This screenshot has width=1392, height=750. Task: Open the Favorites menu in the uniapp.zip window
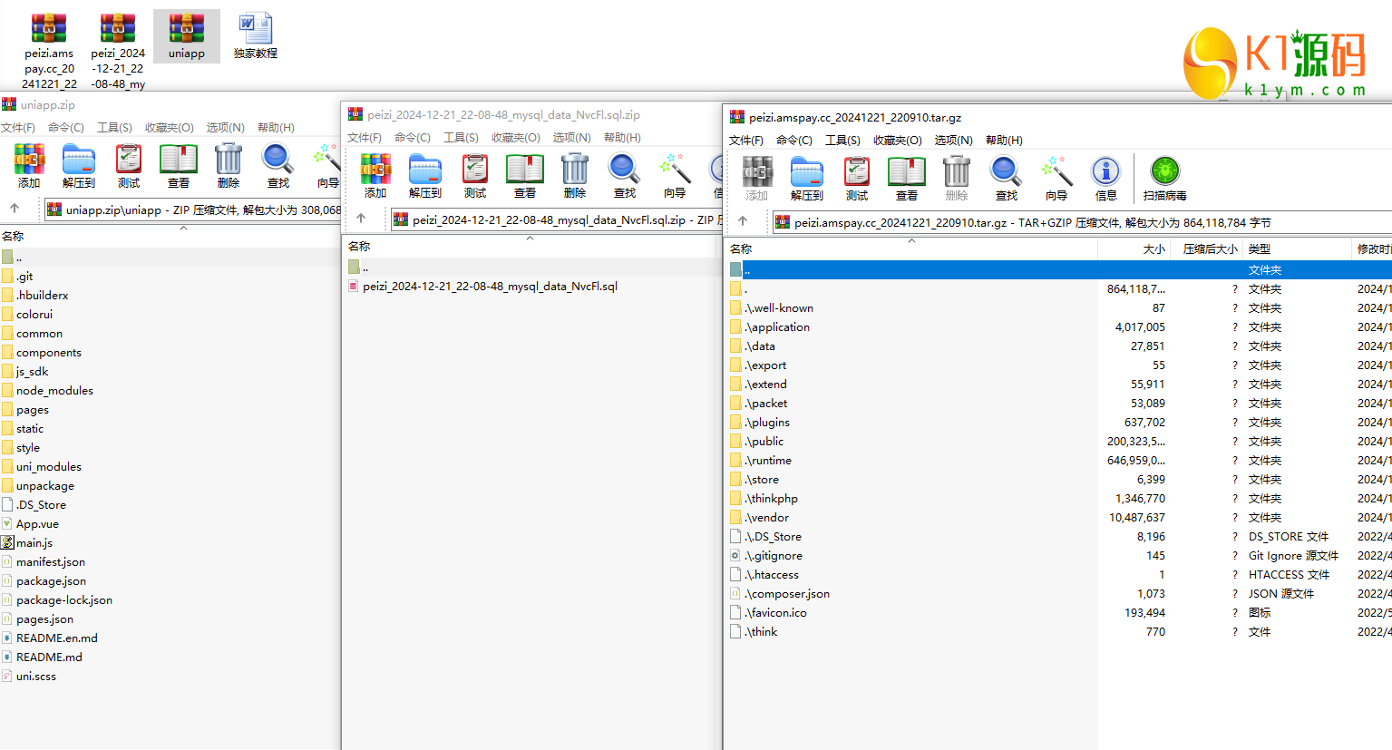pyautogui.click(x=169, y=128)
